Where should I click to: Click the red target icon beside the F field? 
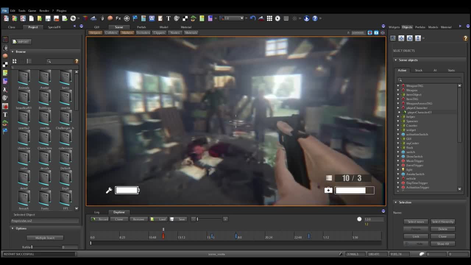(370, 33)
